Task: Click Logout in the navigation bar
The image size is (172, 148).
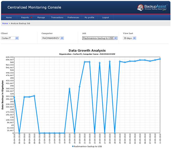Action: pos(106,17)
